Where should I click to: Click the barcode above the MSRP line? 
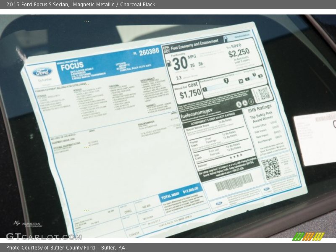(234, 184)
